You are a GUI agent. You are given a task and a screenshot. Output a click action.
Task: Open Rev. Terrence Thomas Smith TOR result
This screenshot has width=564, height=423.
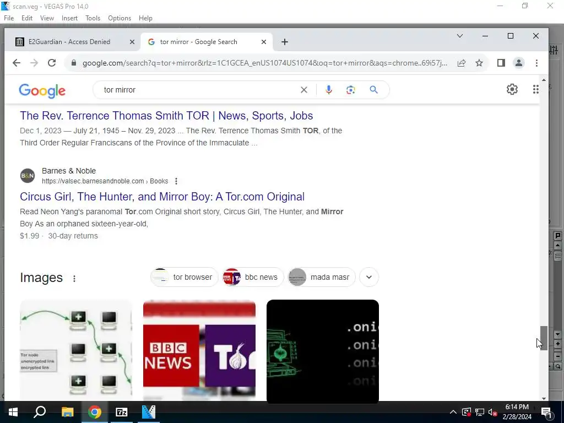166,116
